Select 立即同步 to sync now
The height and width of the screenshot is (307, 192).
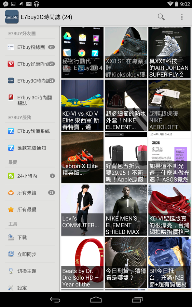pyautogui.click(x=30, y=254)
